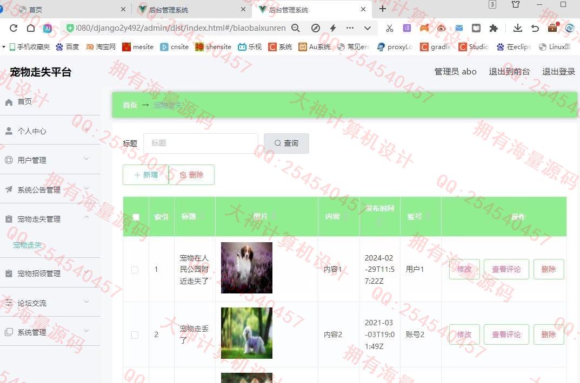Click 退出登录 to log out
Viewport: 580px width, 383px height.
pos(558,72)
